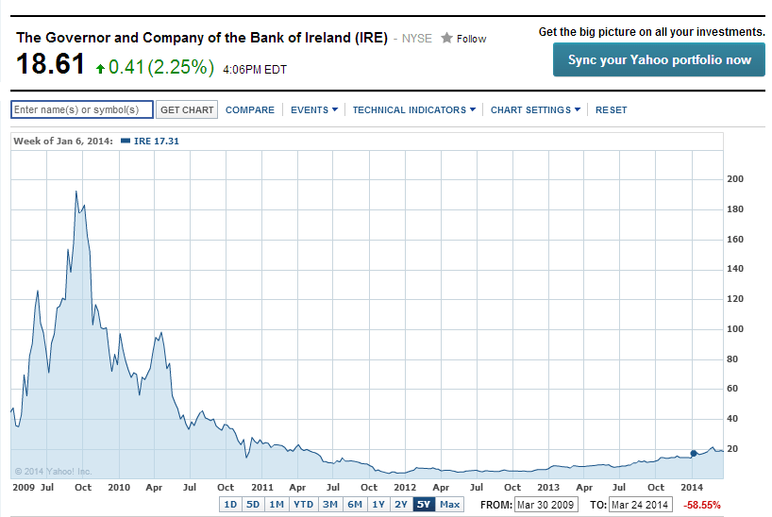Open the Chart Settings dropdown

tap(535, 109)
